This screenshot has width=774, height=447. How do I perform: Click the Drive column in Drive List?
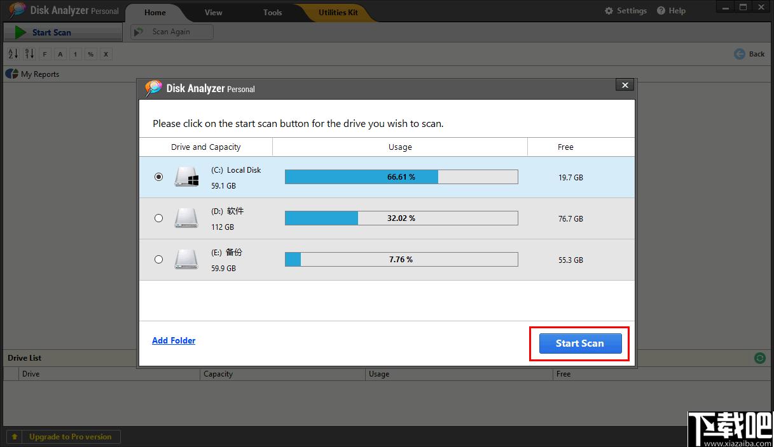pos(109,374)
